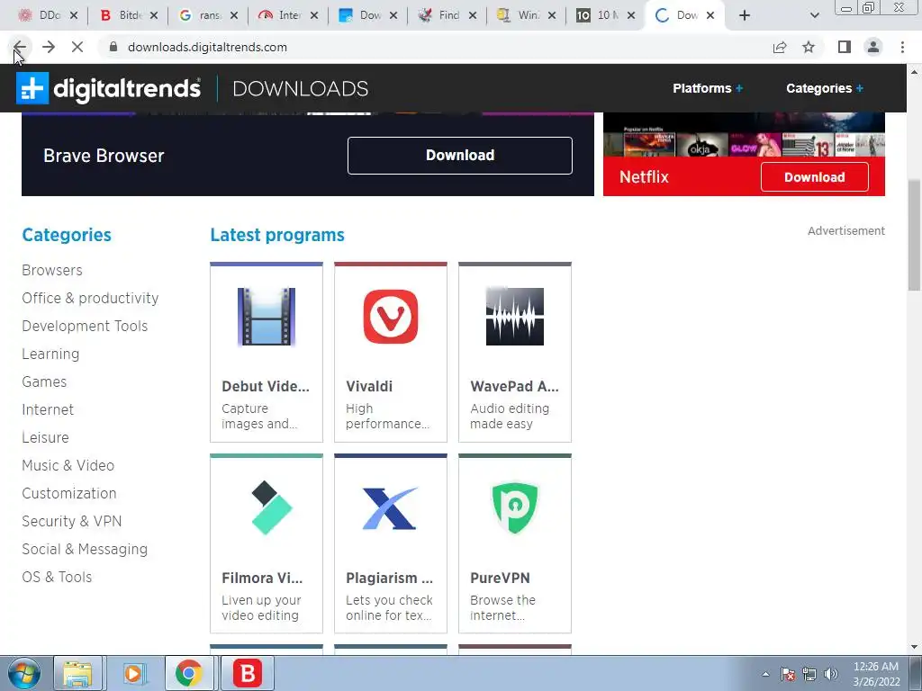
Task: Show hidden tray icons arrow
Action: 765,674
